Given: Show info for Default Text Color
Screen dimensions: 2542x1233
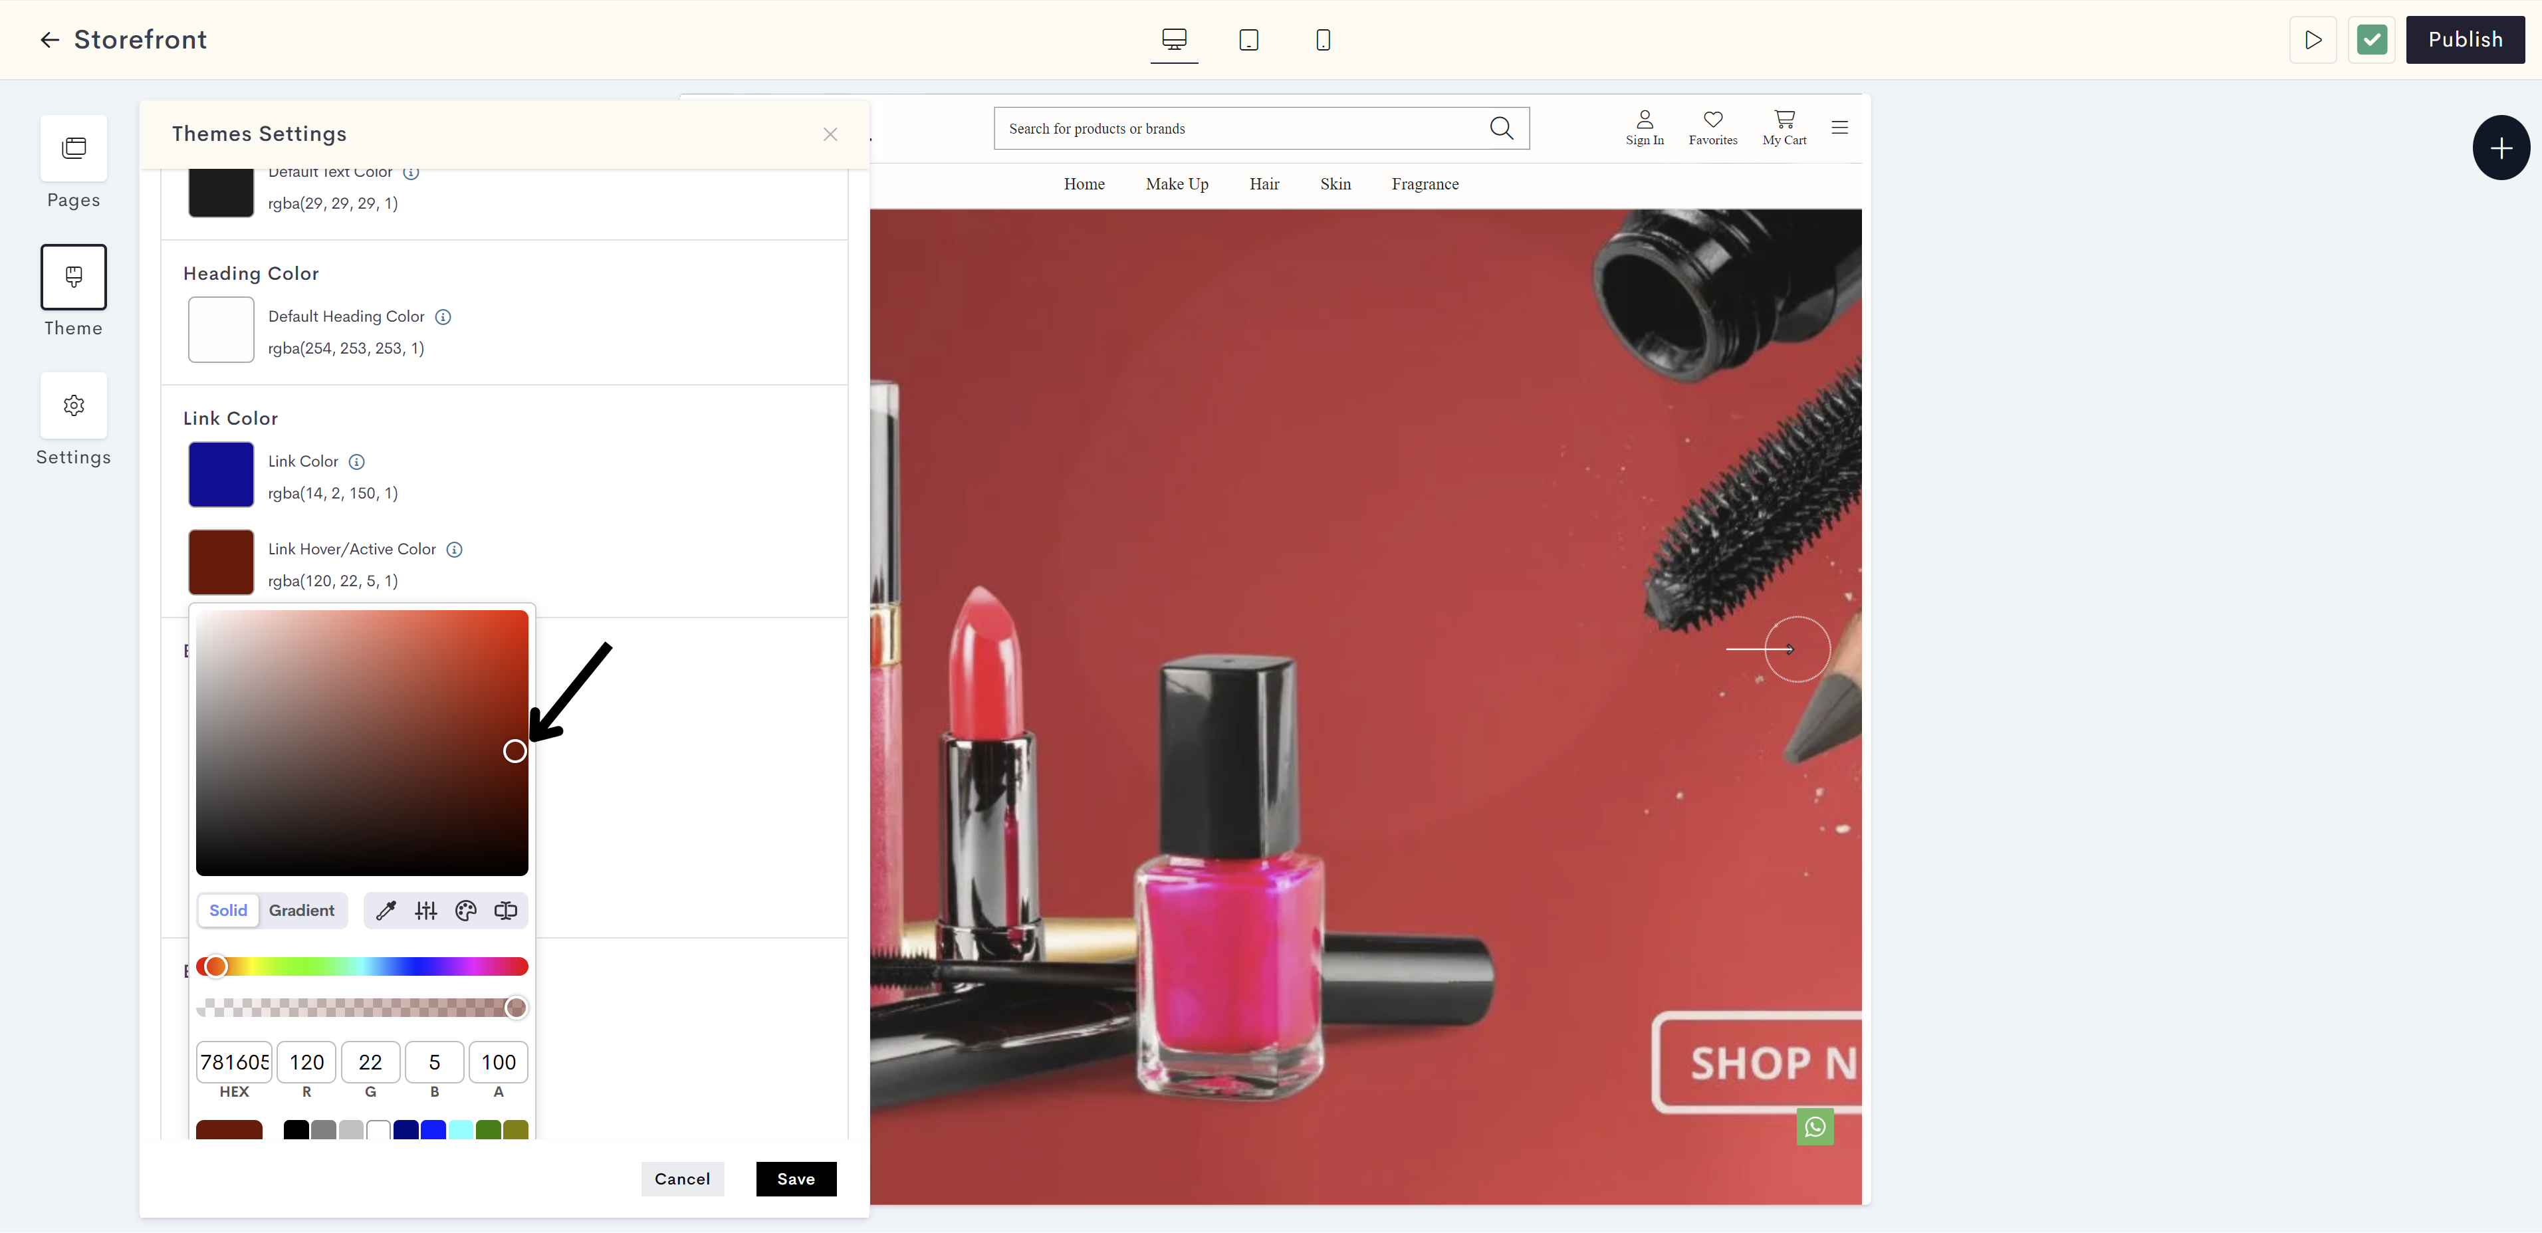Looking at the screenshot, I should (411, 171).
